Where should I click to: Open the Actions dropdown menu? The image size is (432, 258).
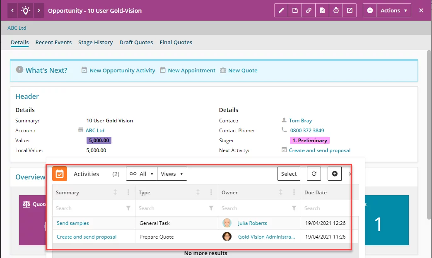[x=394, y=10]
